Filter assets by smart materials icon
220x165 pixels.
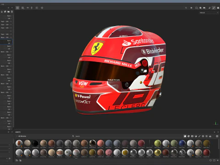(188, 136)
